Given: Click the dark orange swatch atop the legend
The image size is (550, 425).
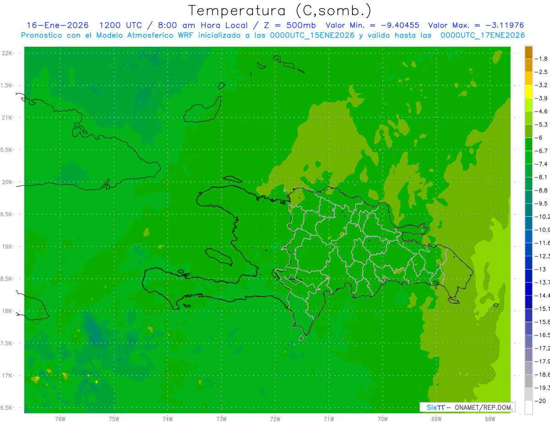Looking at the screenshot, I should 528,52.
